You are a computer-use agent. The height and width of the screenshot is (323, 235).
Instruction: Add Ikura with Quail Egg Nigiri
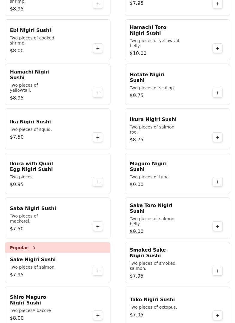tap(98, 182)
